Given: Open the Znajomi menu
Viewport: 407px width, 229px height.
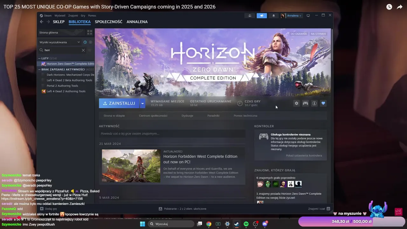Looking at the screenshot, I should (73, 16).
